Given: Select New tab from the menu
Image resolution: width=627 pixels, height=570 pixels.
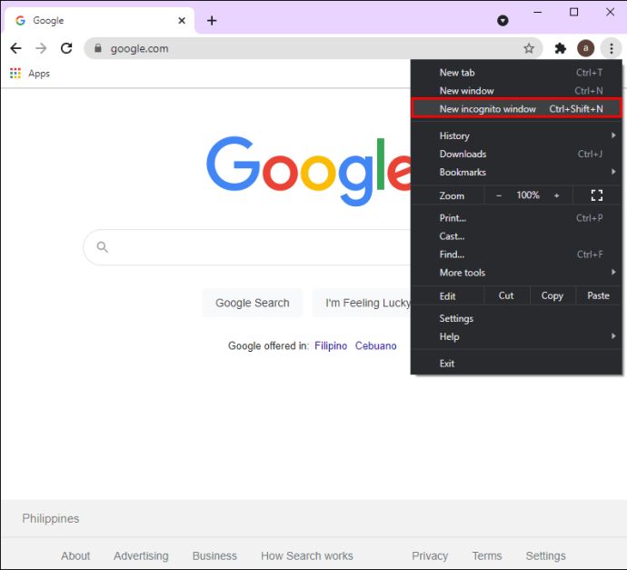Looking at the screenshot, I should [x=516, y=73].
